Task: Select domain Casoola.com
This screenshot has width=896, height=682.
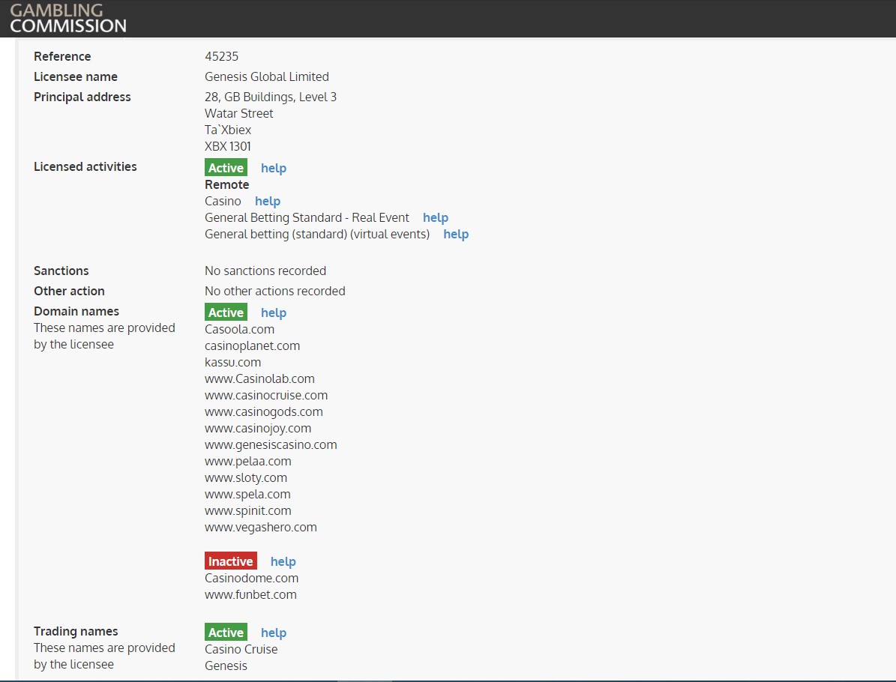Action: (239, 330)
